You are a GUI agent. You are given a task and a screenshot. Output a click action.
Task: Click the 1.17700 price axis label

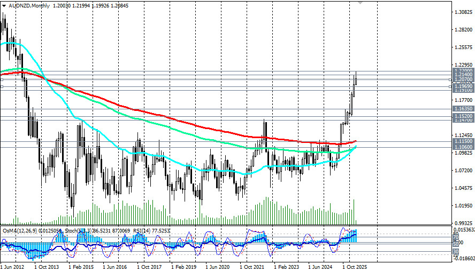coord(463,100)
